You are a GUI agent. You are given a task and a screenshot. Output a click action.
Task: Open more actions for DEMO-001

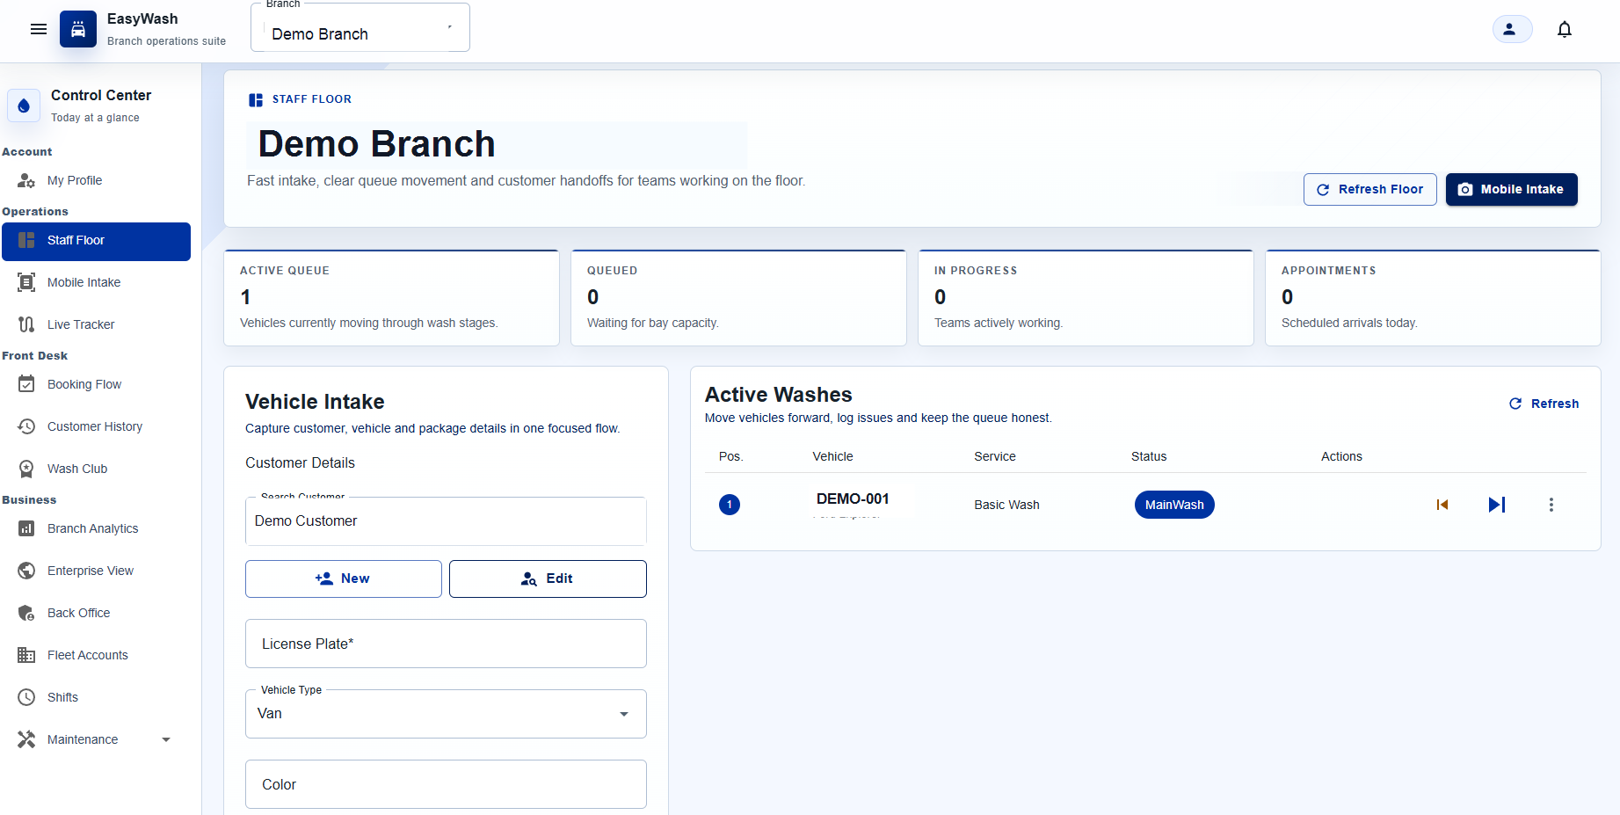point(1551,505)
